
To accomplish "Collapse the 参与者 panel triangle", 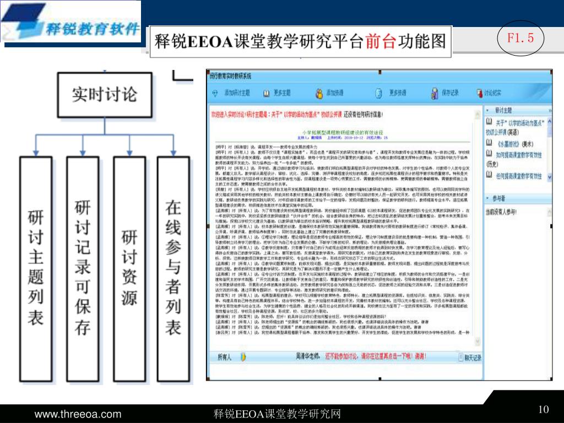I will [487, 198].
